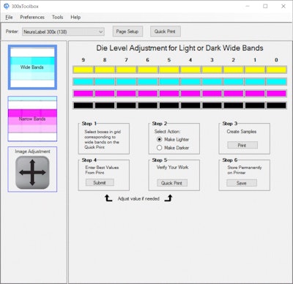Click the Print button in Step 3
This screenshot has height=284, width=293.
click(x=242, y=145)
